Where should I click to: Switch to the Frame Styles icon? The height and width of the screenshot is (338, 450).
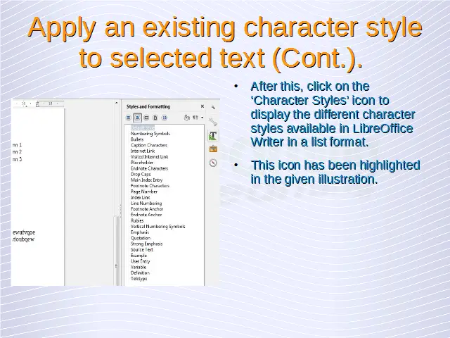tap(146, 118)
